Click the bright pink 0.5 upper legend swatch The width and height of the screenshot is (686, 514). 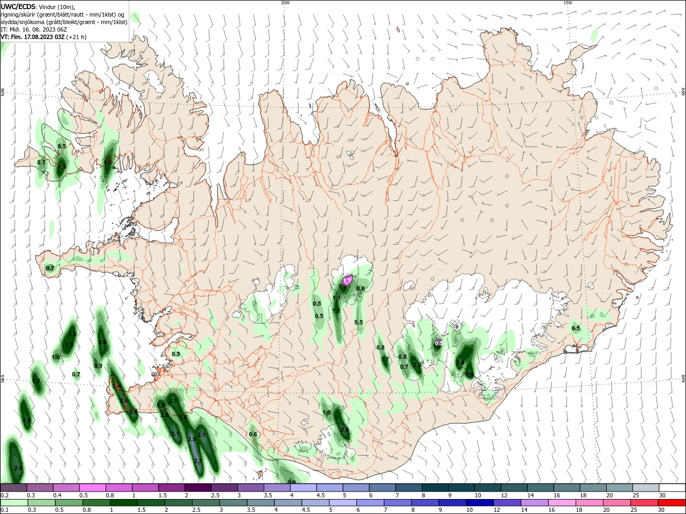click(x=93, y=488)
